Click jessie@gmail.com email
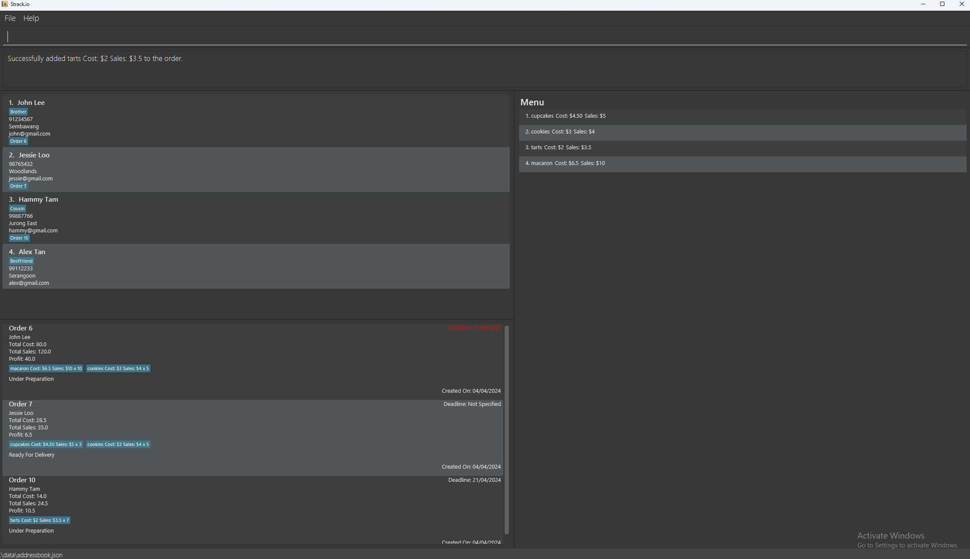The width and height of the screenshot is (970, 559). (31, 179)
